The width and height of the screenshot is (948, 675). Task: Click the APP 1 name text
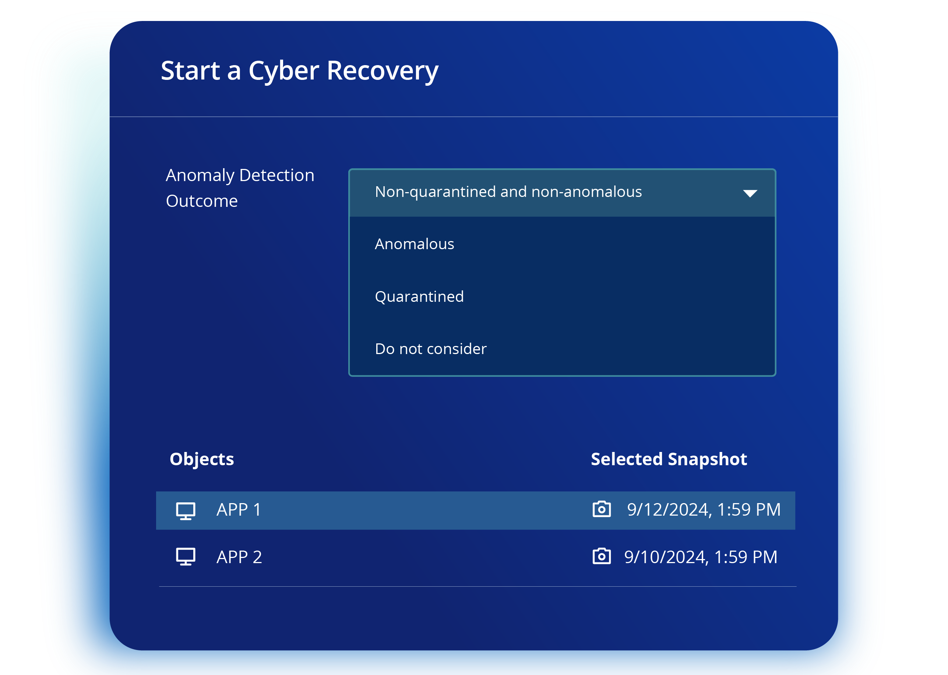coord(239,510)
